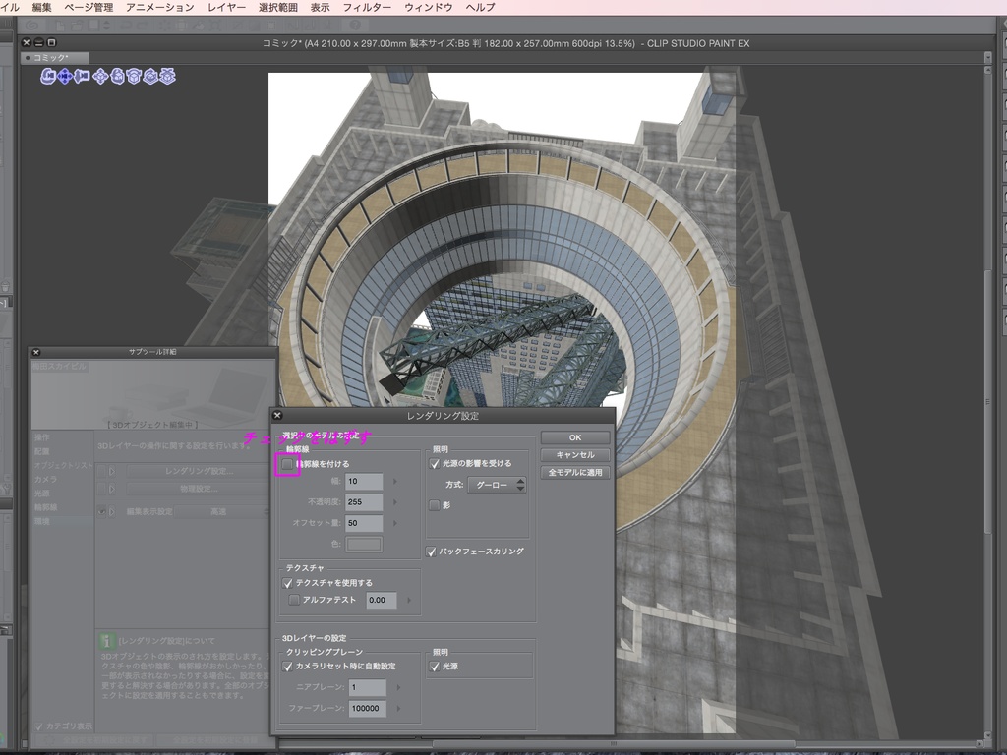Open the 方式 shading dropdown showing グーロー

pyautogui.click(x=497, y=486)
